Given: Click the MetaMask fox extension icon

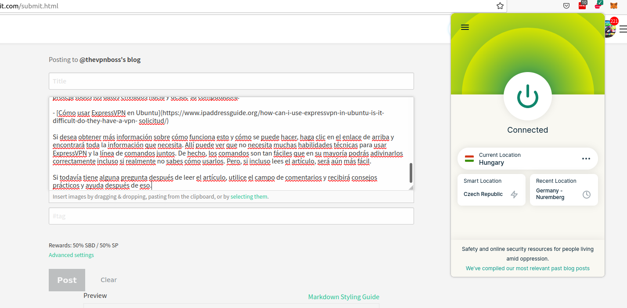Looking at the screenshot, I should [613, 6].
